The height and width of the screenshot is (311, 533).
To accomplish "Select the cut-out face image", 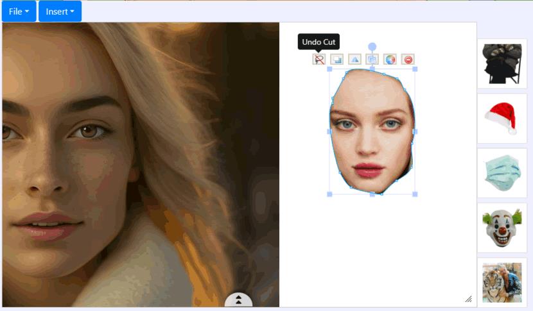I will [372, 131].
